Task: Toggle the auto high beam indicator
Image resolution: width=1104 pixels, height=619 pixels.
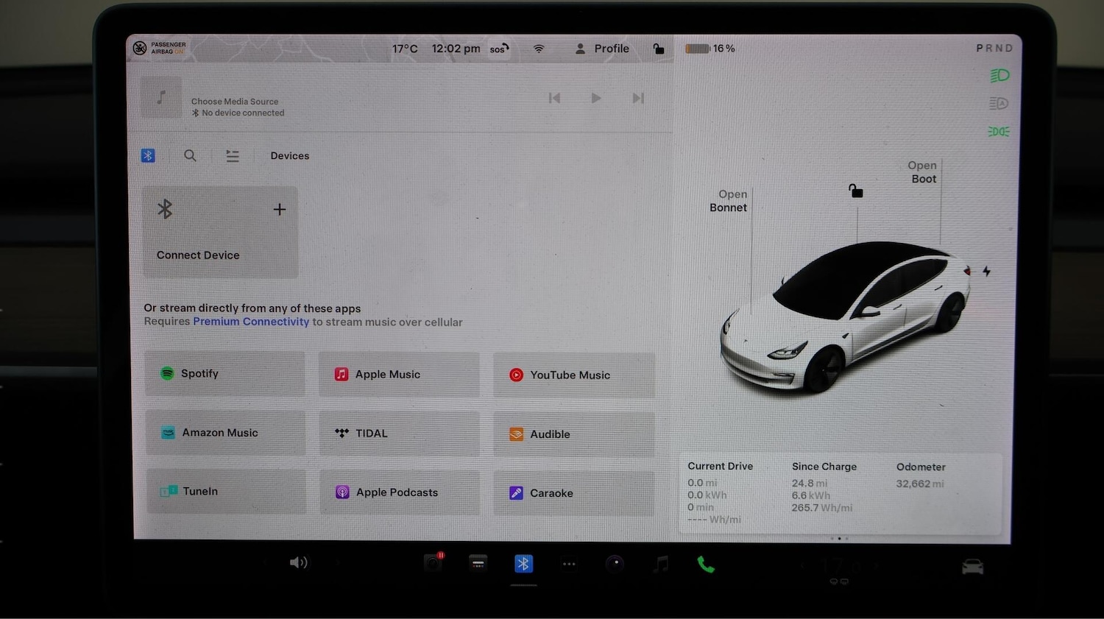Action: (998, 103)
